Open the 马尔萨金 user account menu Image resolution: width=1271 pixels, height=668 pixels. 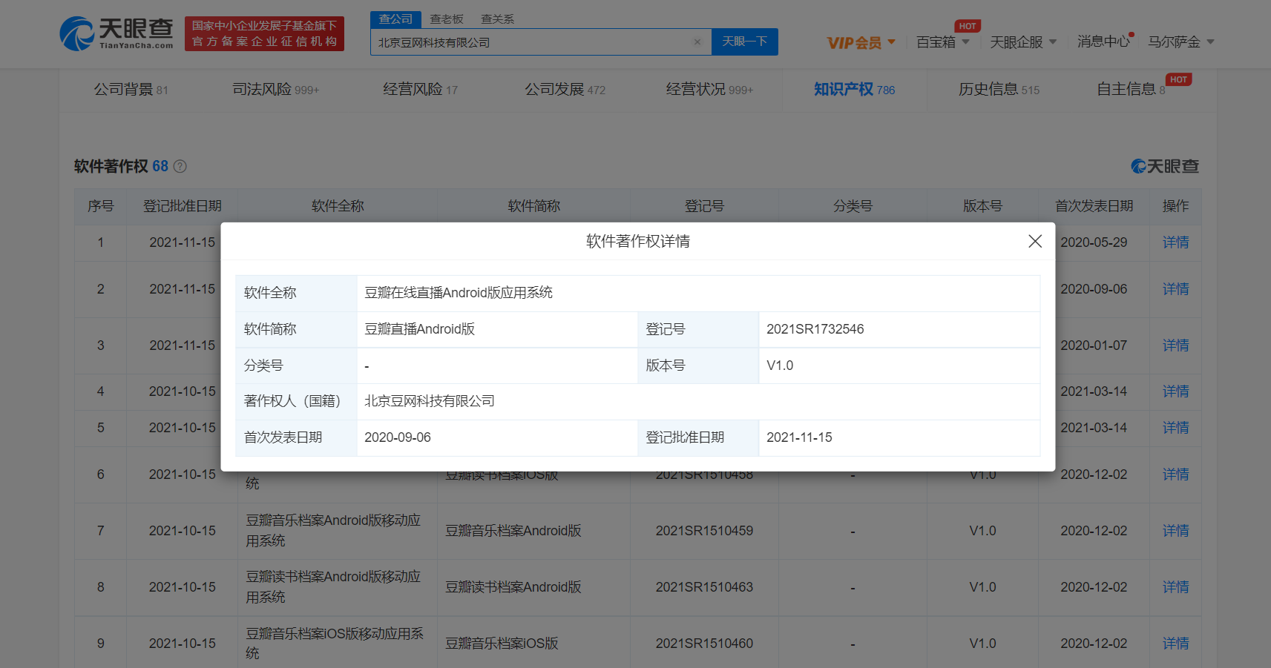pyautogui.click(x=1180, y=42)
